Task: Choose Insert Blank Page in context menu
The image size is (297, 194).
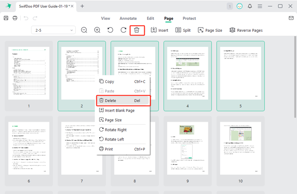Action: [122, 110]
